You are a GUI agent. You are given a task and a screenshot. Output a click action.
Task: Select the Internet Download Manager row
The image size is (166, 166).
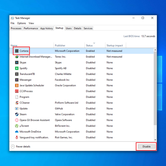click(x=81, y=57)
